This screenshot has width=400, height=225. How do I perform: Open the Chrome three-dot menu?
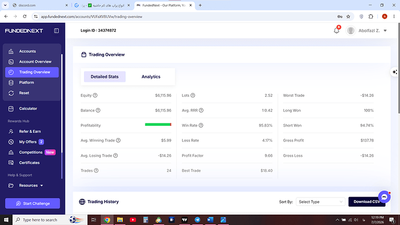(x=394, y=17)
